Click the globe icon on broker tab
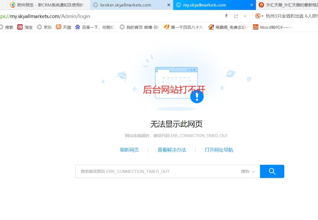This screenshot has width=318, height=220. [x=95, y=5]
